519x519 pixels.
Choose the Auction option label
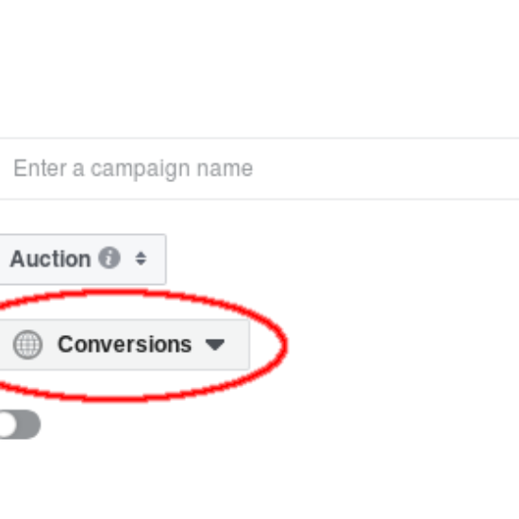pos(50,259)
